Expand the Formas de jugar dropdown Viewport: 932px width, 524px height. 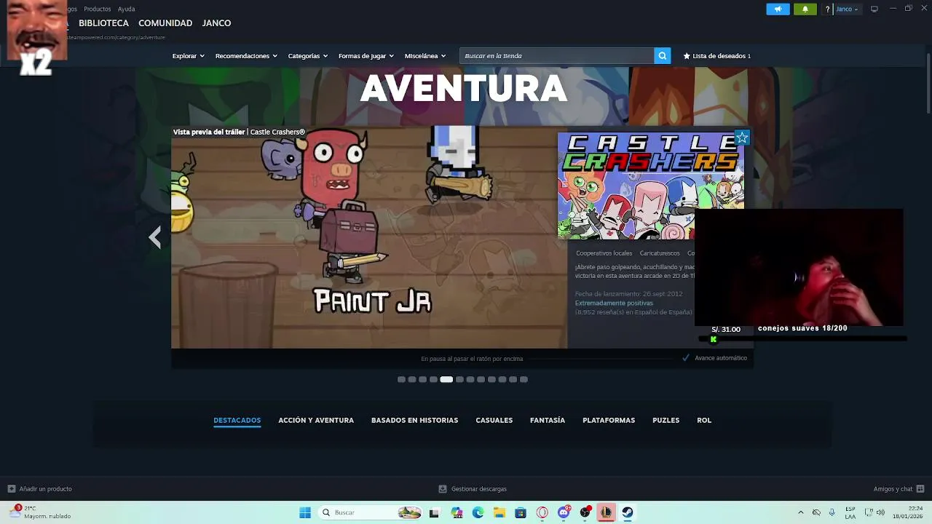coord(366,56)
